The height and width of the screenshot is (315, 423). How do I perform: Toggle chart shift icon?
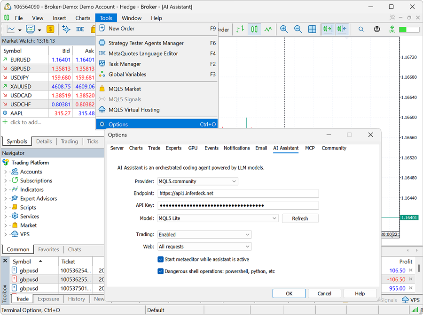pyautogui.click(x=342, y=29)
